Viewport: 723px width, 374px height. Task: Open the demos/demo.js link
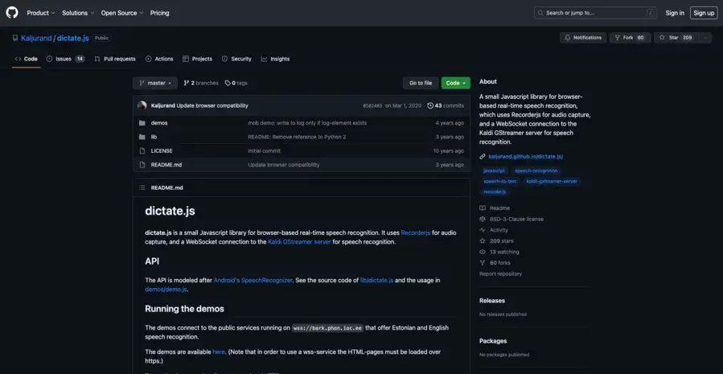(166, 290)
